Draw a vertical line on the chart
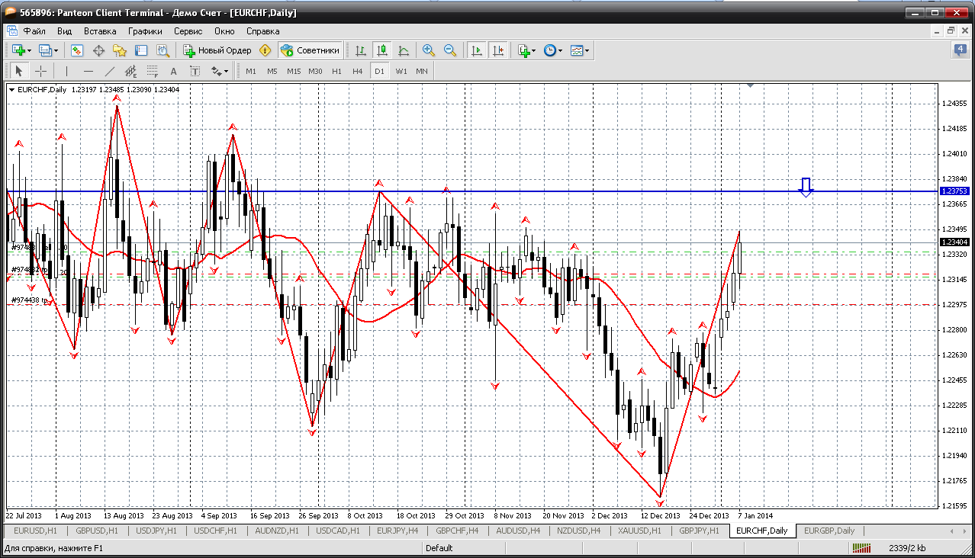The height and width of the screenshot is (558, 975). click(x=67, y=71)
